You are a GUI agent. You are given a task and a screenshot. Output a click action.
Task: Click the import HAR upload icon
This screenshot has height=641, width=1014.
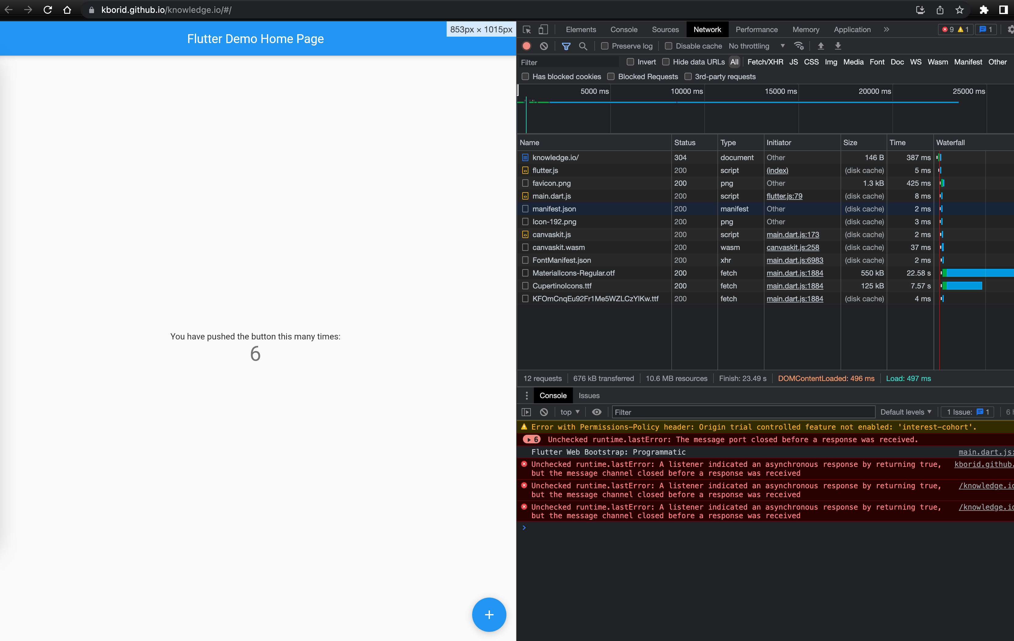[x=820, y=46]
